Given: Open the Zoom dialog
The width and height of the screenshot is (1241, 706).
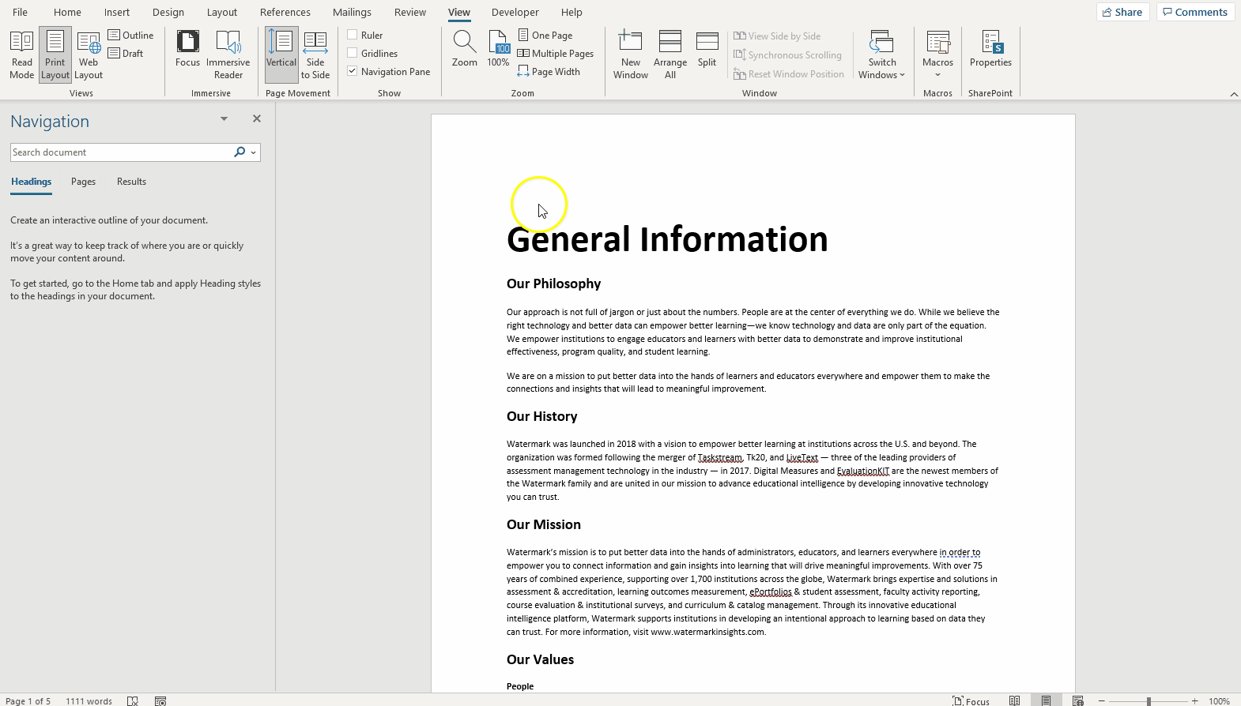Looking at the screenshot, I should [465, 49].
